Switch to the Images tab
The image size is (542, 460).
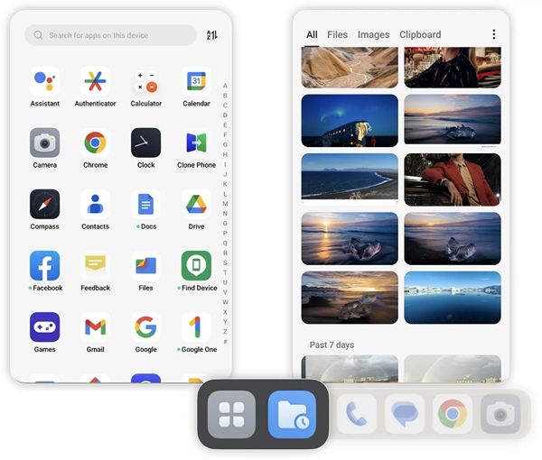tap(373, 35)
